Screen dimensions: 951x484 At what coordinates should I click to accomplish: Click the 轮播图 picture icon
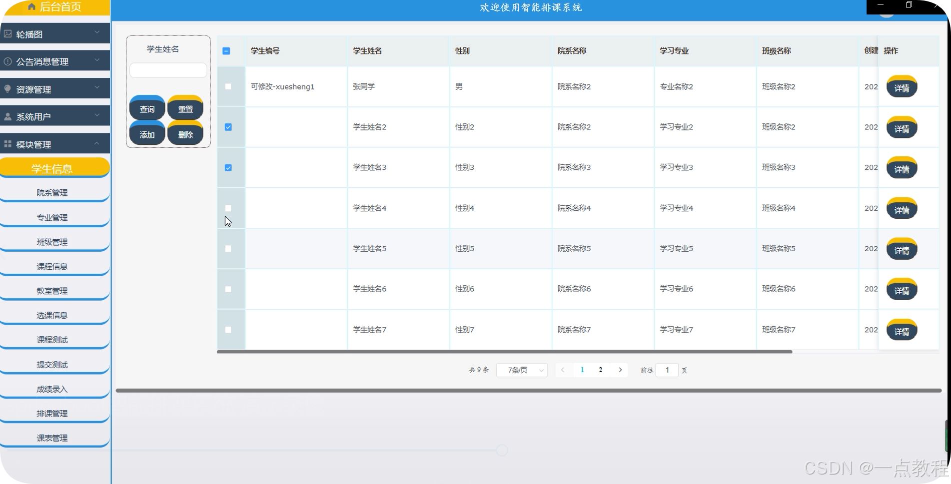coord(8,34)
